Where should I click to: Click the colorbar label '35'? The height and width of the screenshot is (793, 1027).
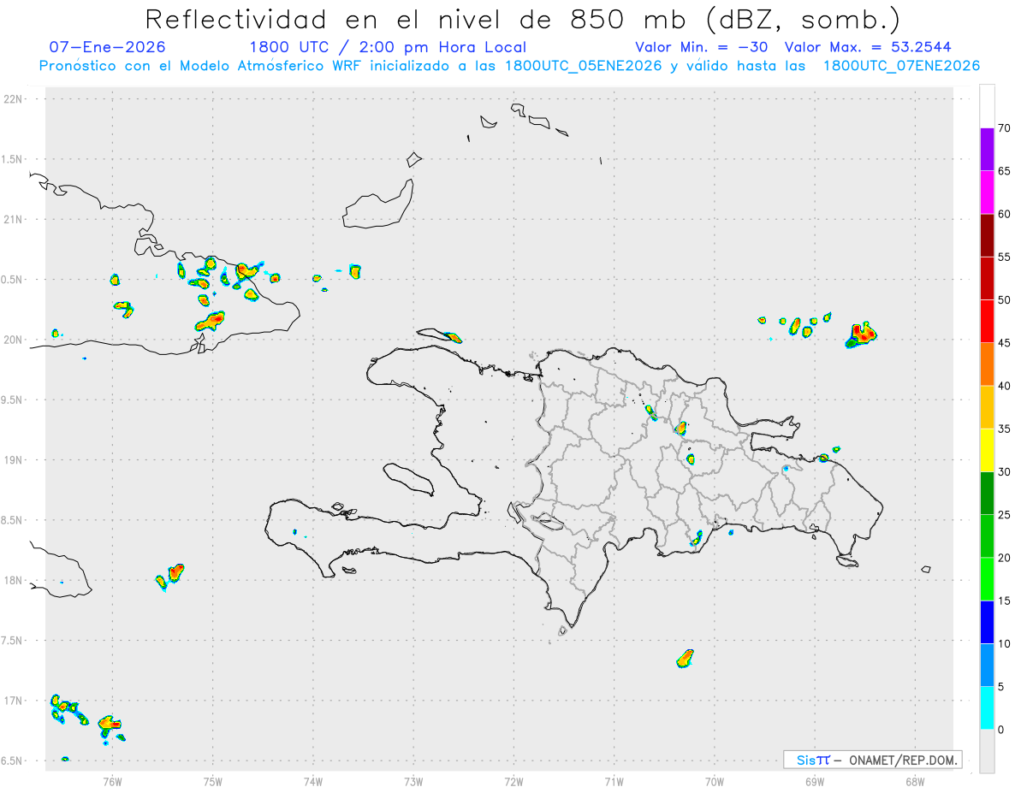point(1005,429)
